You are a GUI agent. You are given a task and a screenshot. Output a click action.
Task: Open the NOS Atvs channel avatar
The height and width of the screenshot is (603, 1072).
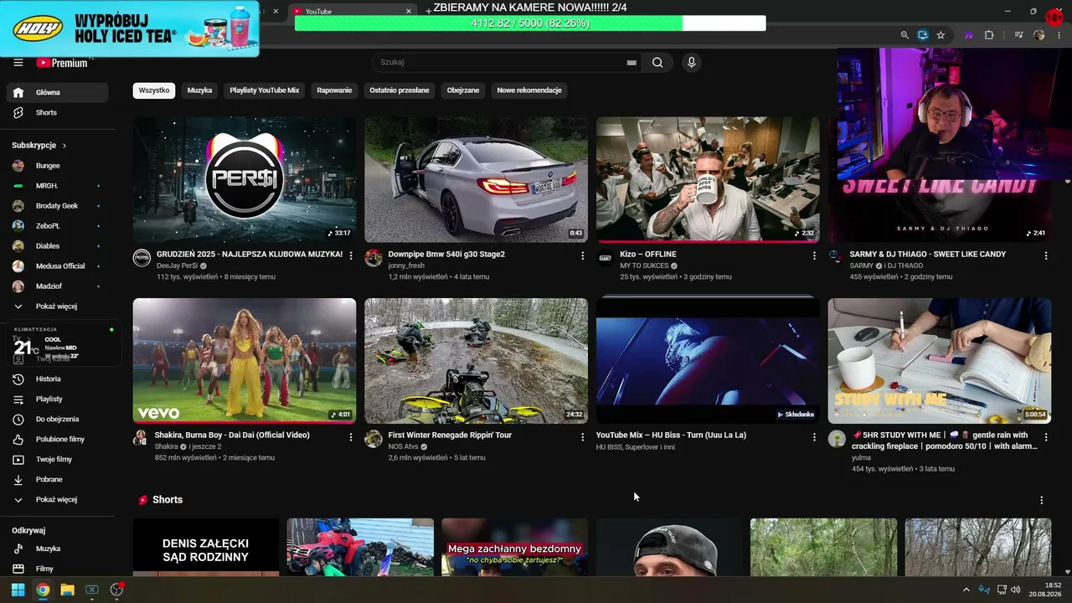pyautogui.click(x=374, y=439)
